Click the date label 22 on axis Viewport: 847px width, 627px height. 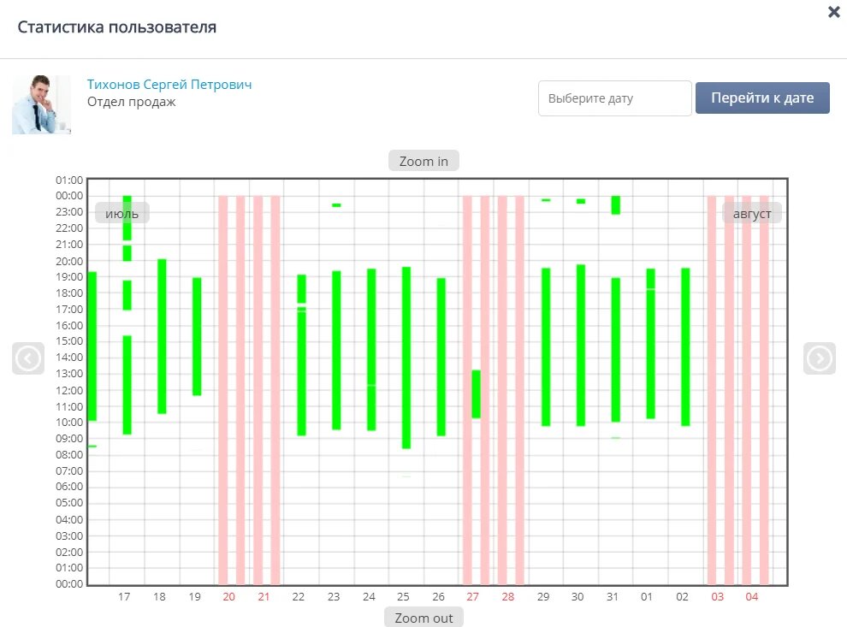[299, 597]
